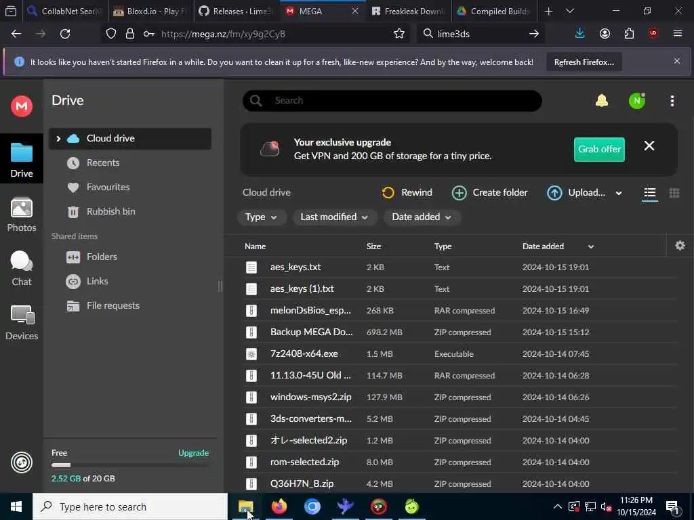Sort by Name column header
The image size is (694, 520).
click(x=255, y=246)
